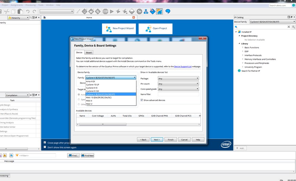
Task: Click the Stop Processing toolbar icon
Action: (x=105, y=12)
